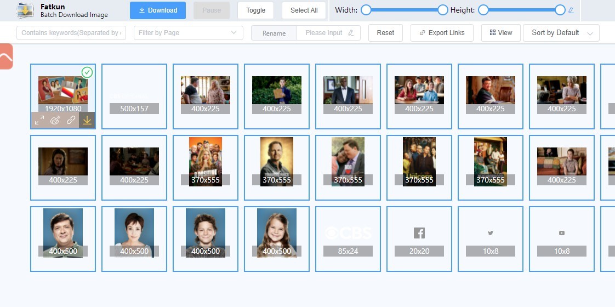Click pencil icon in rename field

coord(351,33)
